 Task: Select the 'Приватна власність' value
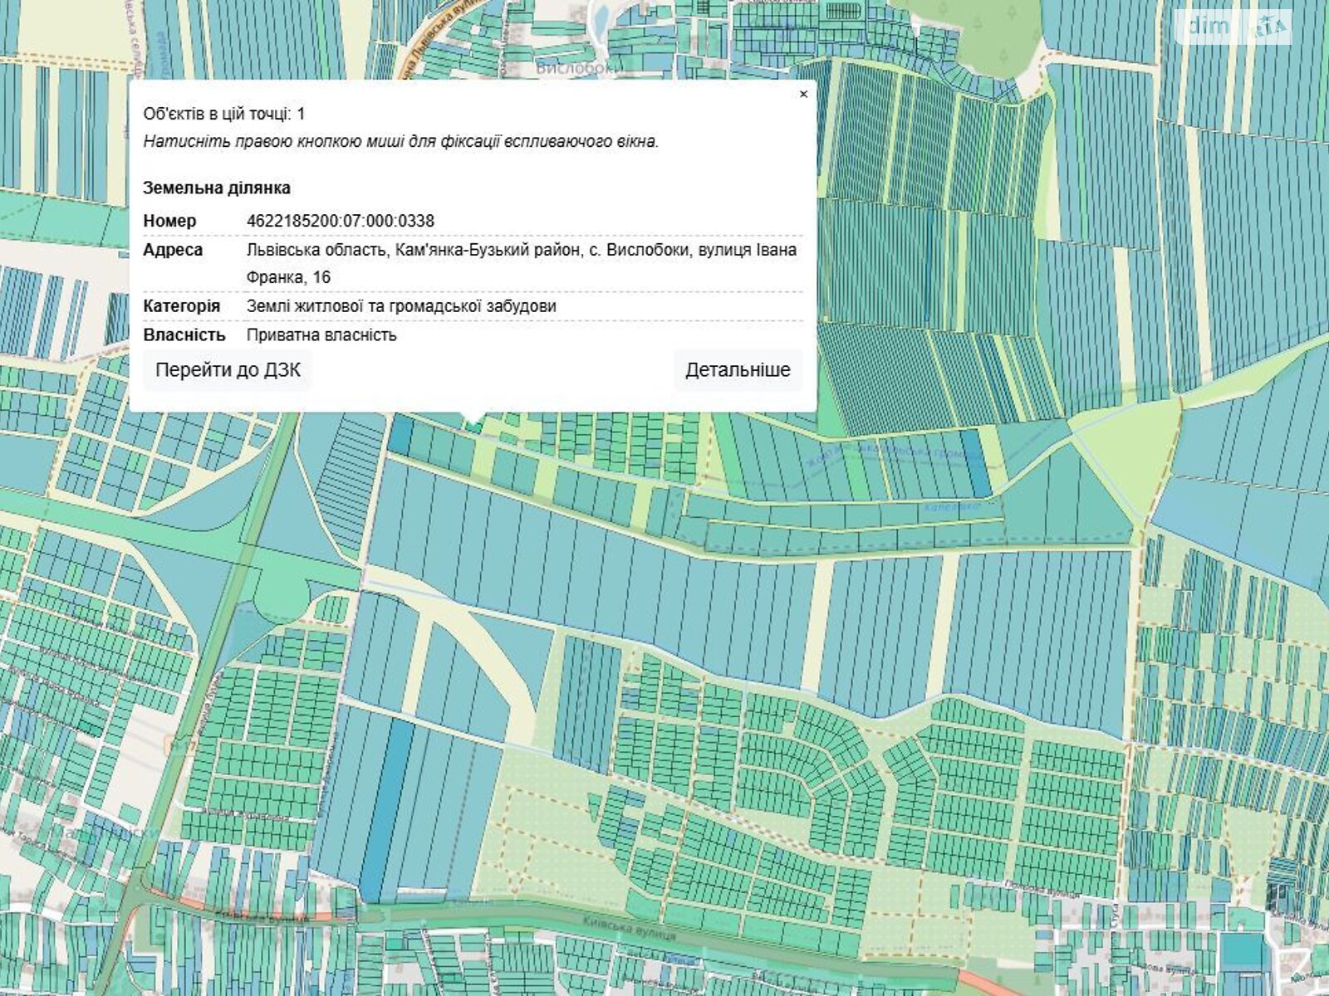pyautogui.click(x=321, y=335)
